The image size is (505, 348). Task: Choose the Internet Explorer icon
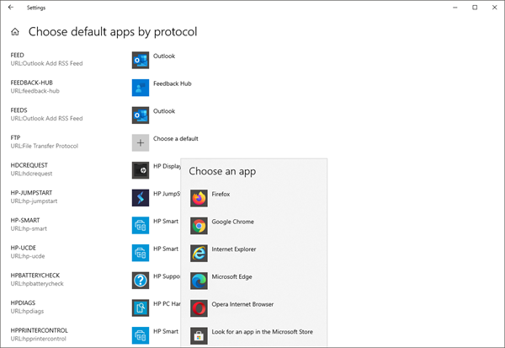199,253
